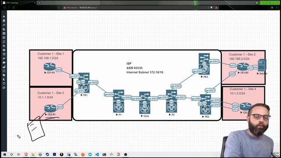Click the Lock Lab padlock icon
Viewport: 281px width, 158px height.
coord(4,67)
